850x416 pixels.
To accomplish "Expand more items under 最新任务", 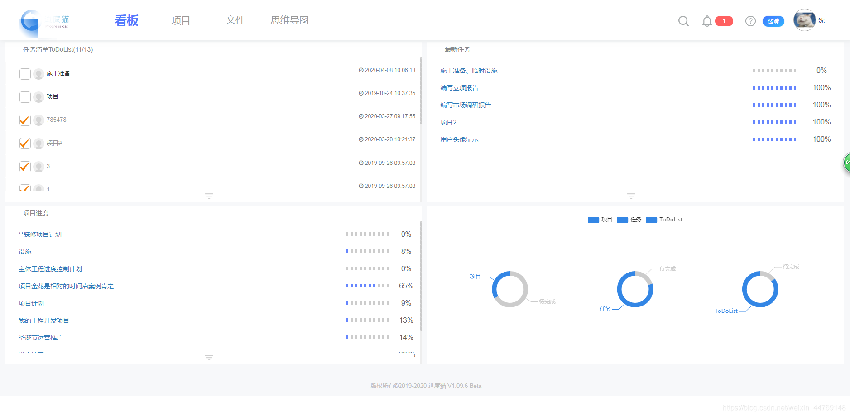I will pyautogui.click(x=631, y=196).
